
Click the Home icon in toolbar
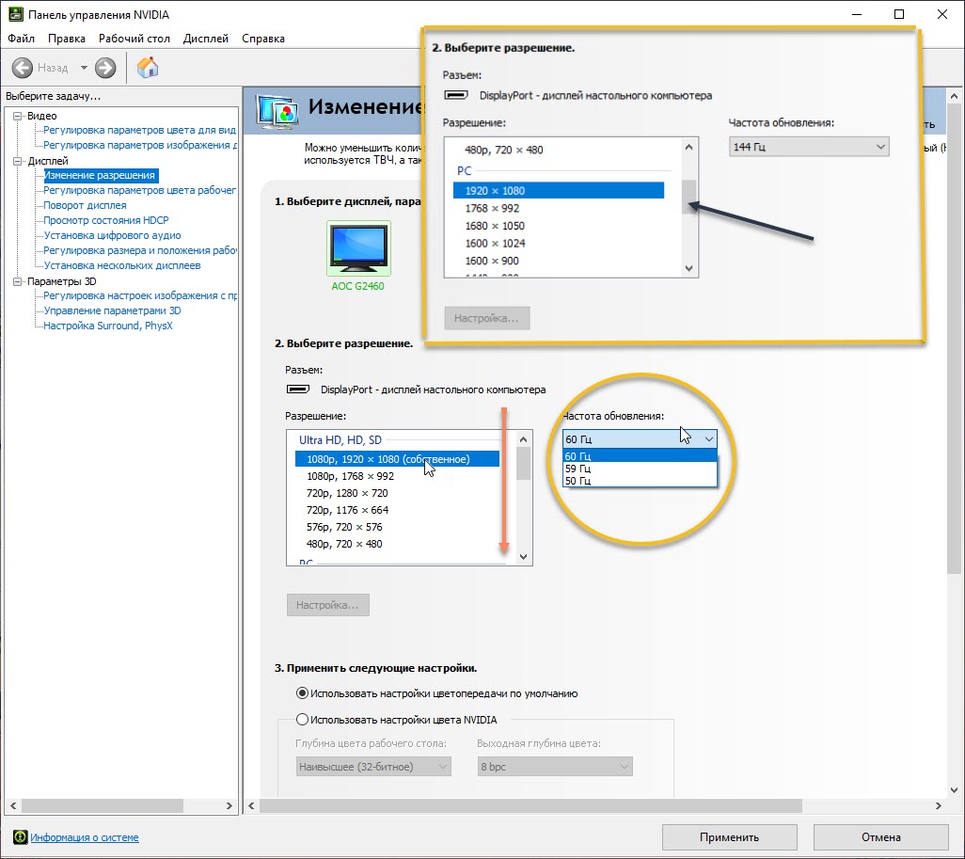point(148,68)
